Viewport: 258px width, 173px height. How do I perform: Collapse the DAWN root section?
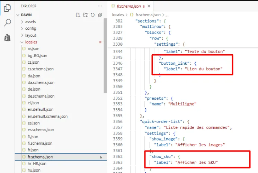tap(26, 15)
